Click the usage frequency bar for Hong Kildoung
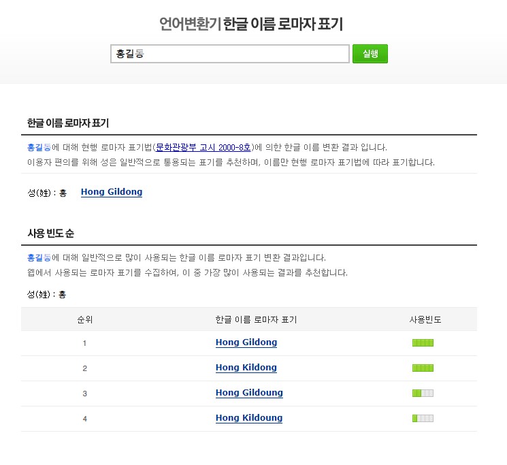This screenshot has height=465, width=507. 423,419
